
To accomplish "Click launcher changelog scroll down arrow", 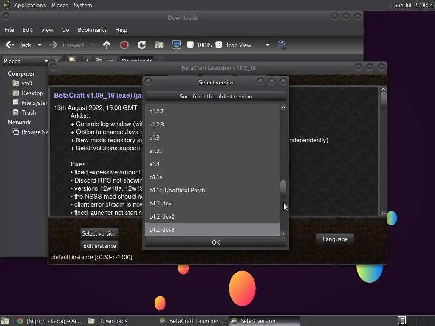I will tap(384, 214).
